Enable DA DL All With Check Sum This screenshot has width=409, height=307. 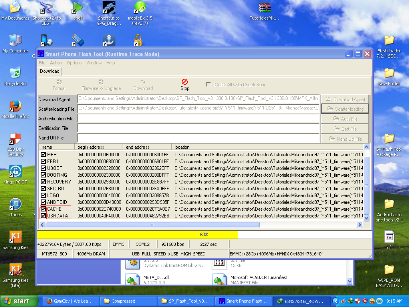click(x=208, y=85)
